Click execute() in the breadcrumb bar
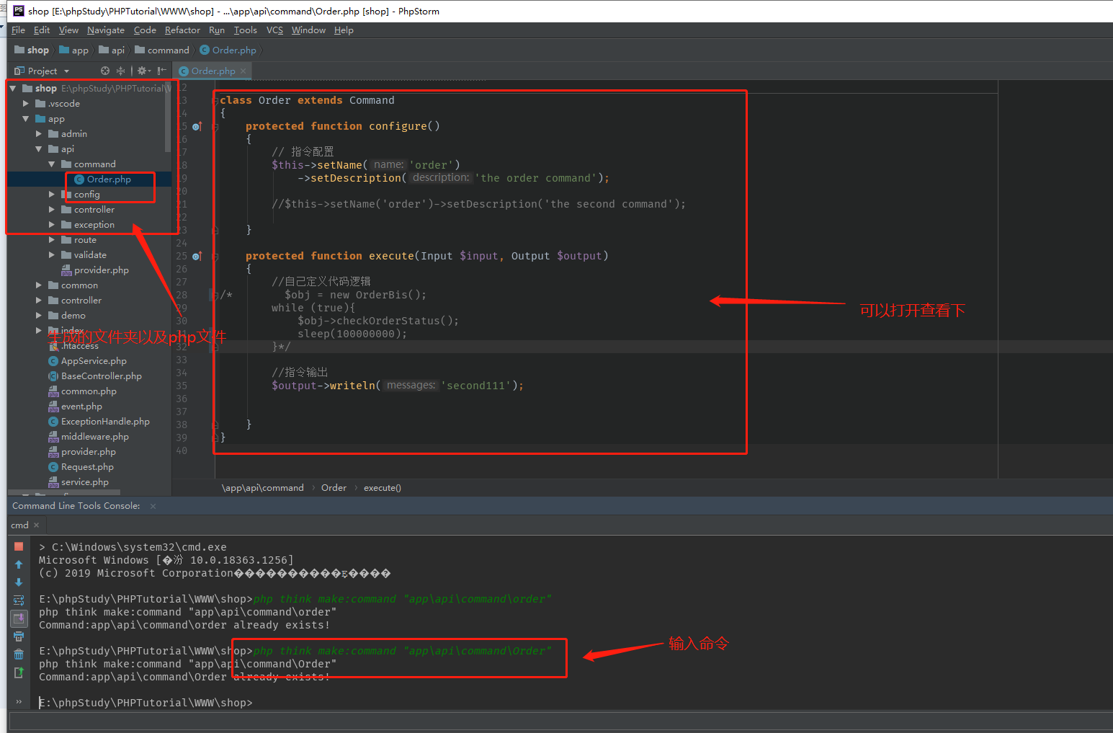The width and height of the screenshot is (1113, 733). coord(382,487)
